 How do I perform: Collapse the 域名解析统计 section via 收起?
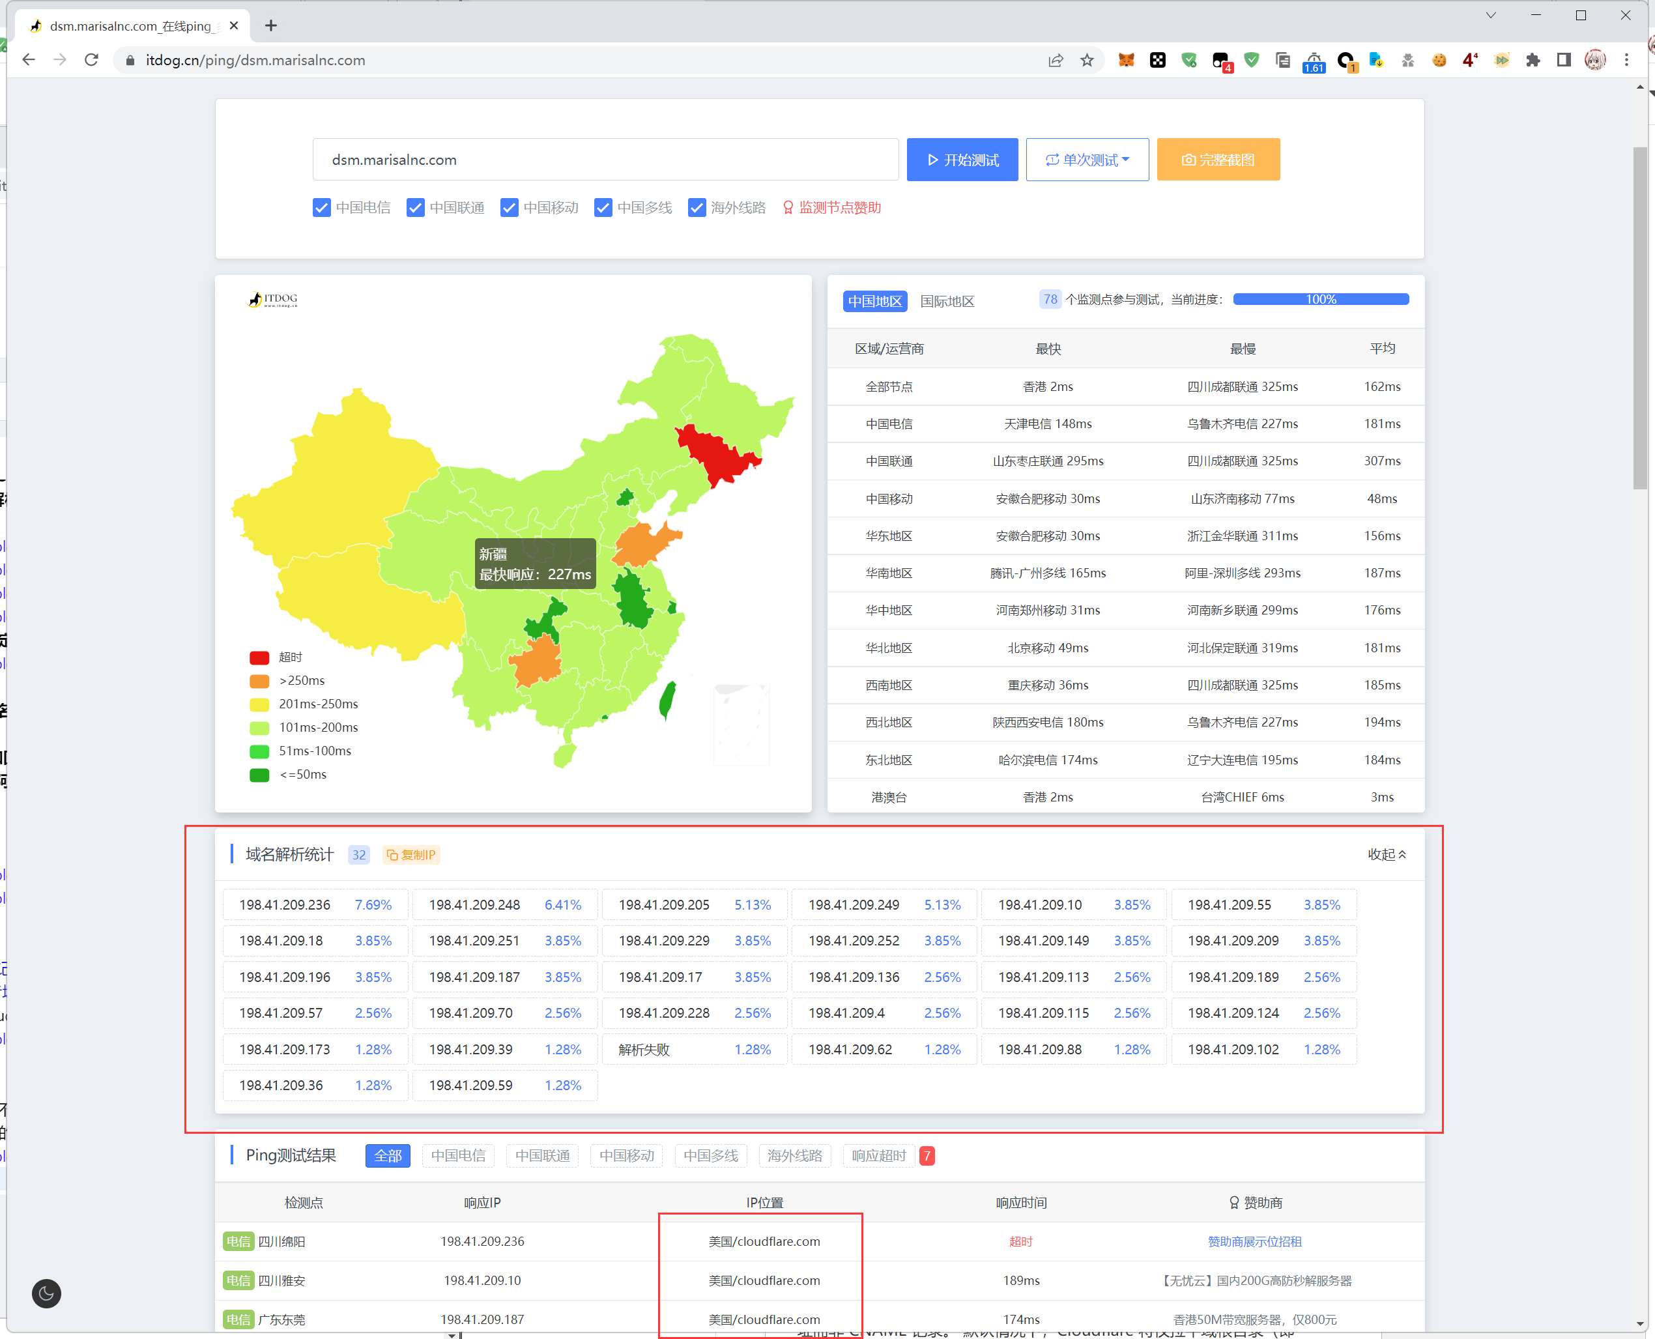tap(1387, 854)
